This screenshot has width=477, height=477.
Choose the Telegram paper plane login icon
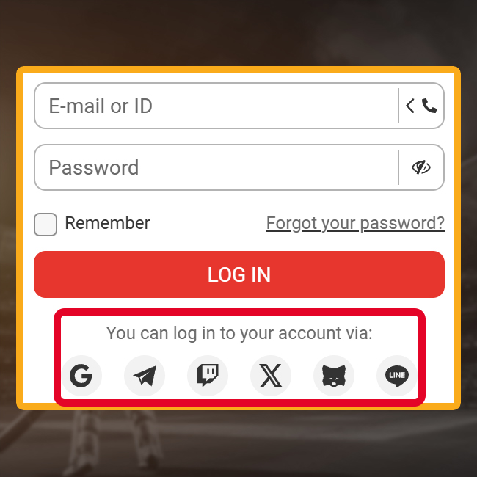click(145, 376)
